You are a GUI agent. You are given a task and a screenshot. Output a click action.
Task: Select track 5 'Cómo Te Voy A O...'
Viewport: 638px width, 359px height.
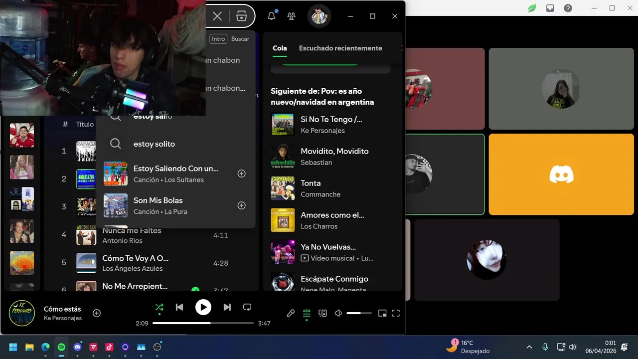click(x=152, y=263)
